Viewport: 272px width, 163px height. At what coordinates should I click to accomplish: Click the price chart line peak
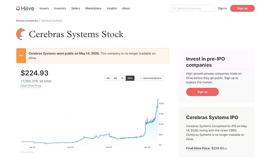click(158, 99)
